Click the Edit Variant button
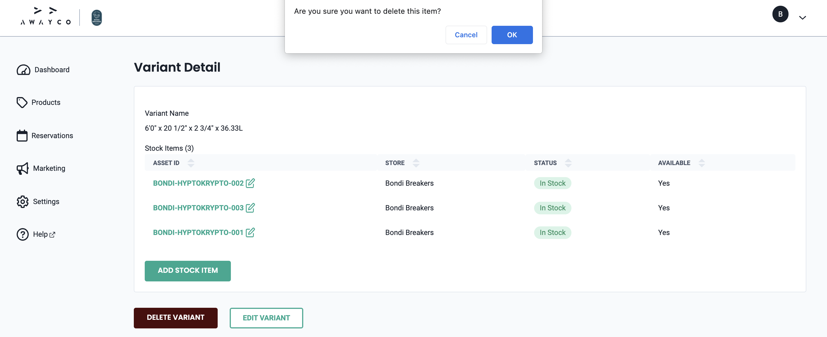The image size is (827, 337). point(266,318)
